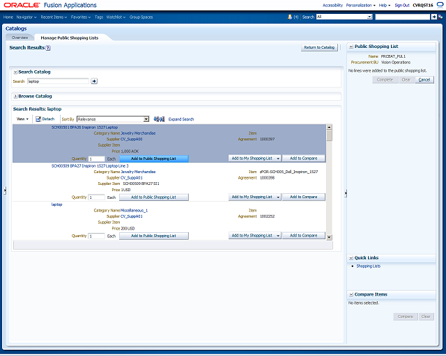Collapse the Public Shopping List panel
The image size is (446, 356).
tap(351, 47)
